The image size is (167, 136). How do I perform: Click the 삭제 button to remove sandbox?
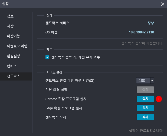pos(145,117)
